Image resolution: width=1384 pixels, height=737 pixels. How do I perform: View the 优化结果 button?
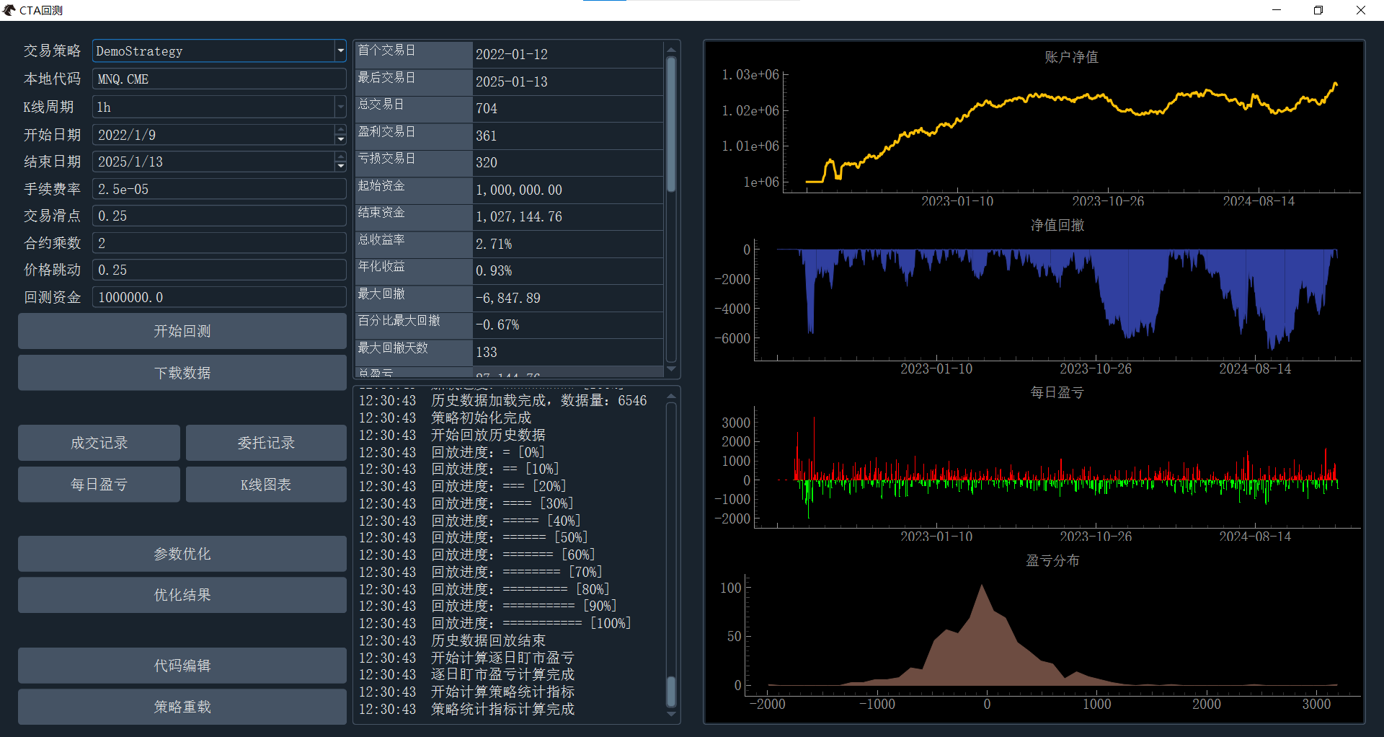coord(182,595)
